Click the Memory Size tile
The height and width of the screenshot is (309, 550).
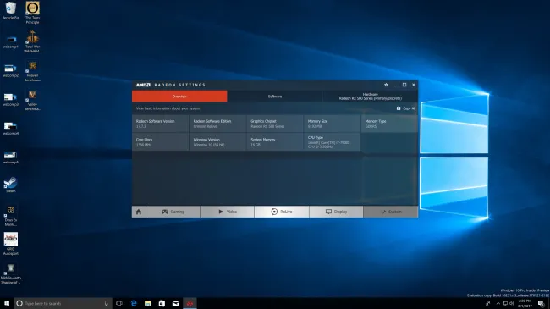pyautogui.click(x=332, y=124)
